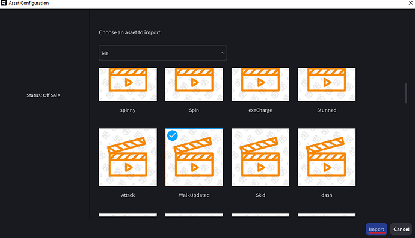The image size is (415, 238).
Task: Click the exeCharge label text
Action: [260, 110]
